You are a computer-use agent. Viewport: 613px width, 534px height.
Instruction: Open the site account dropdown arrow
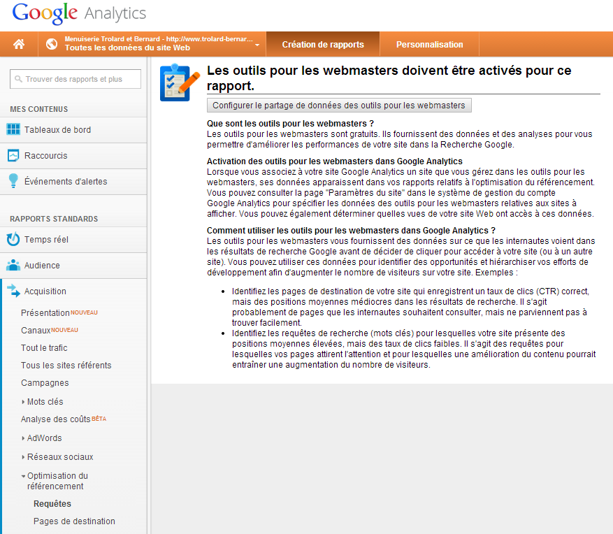pyautogui.click(x=257, y=45)
